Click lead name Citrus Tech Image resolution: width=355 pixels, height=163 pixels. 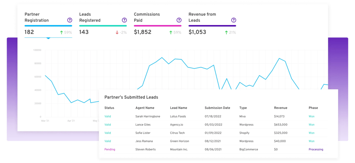click(x=177, y=133)
